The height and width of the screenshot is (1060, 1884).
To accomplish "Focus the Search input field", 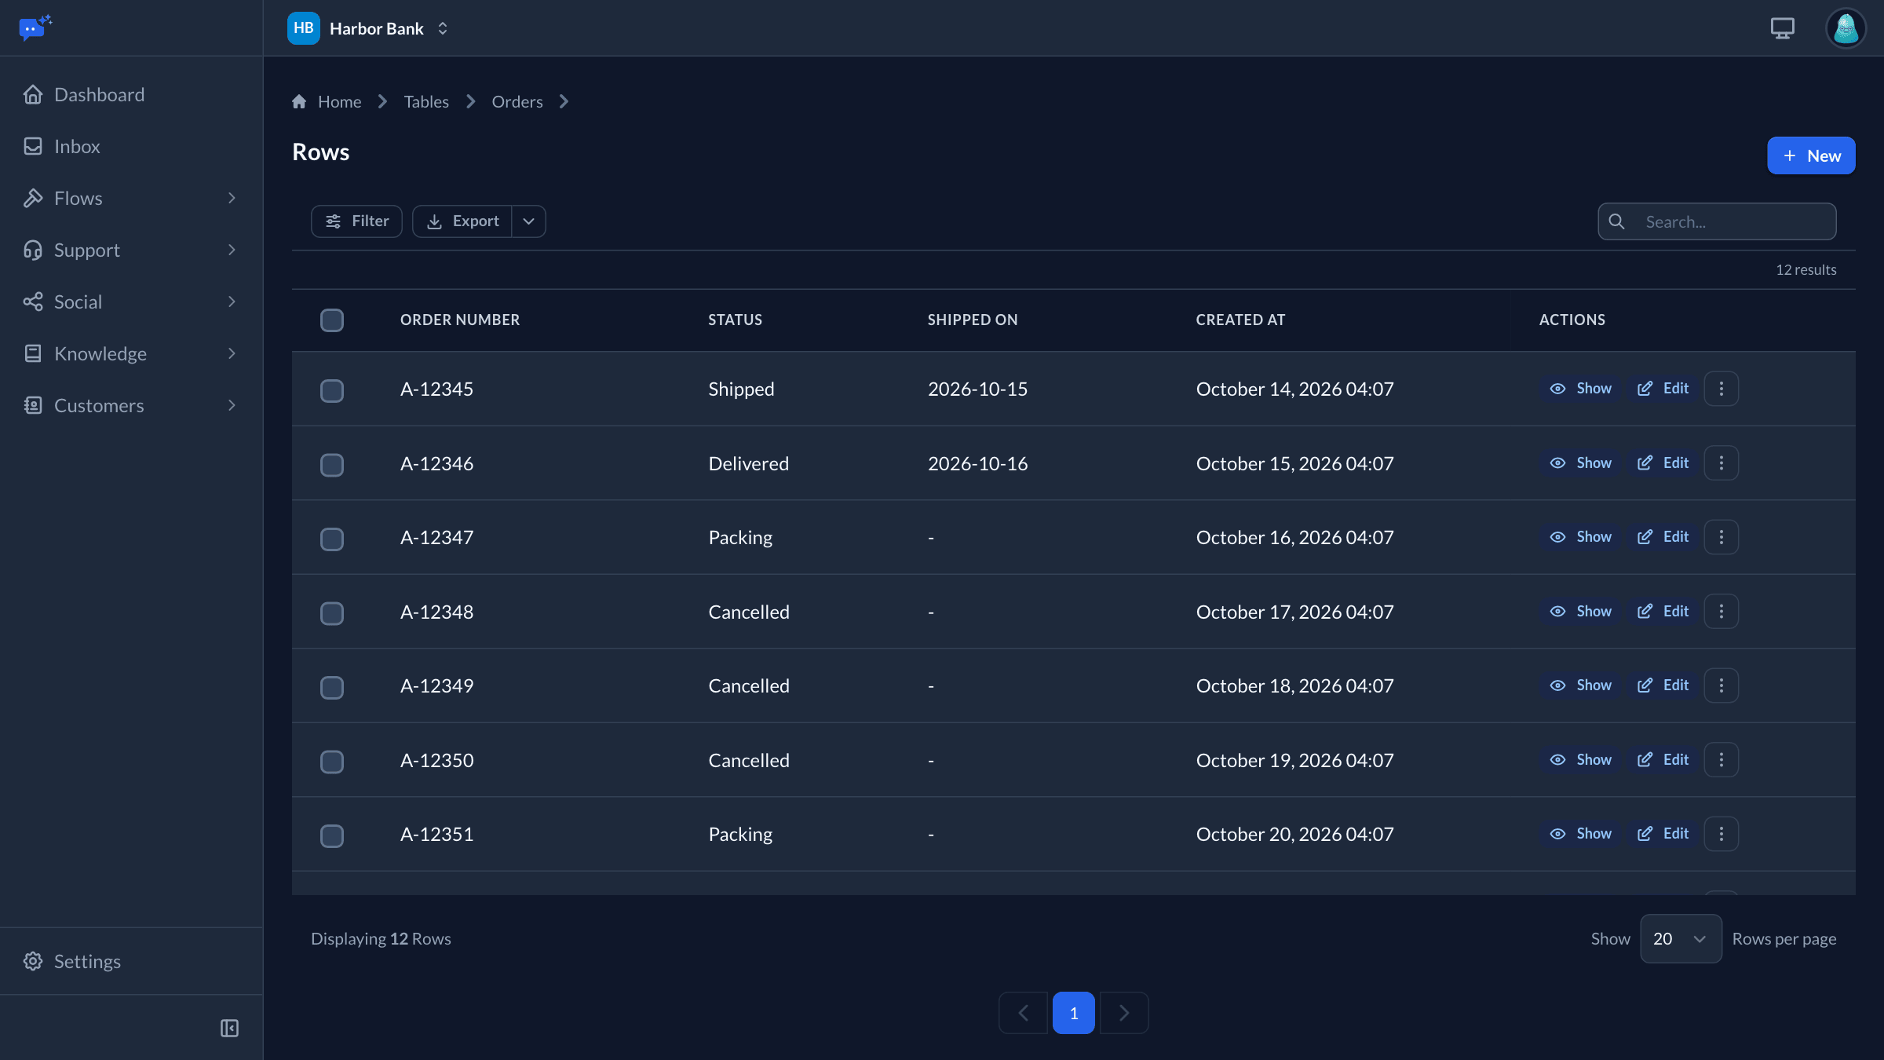I will (1717, 221).
